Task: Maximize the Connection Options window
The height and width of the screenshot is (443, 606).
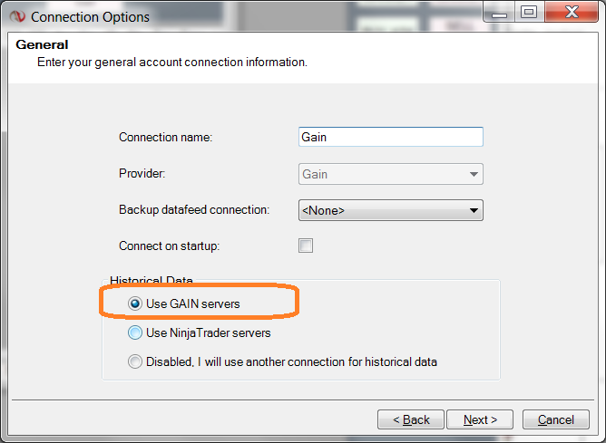Action: [529, 13]
